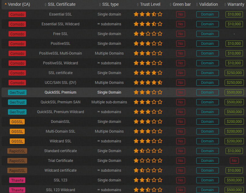Click Domain validation tag in Wildcard SSL row
This screenshot has width=246, height=193.
(207, 141)
